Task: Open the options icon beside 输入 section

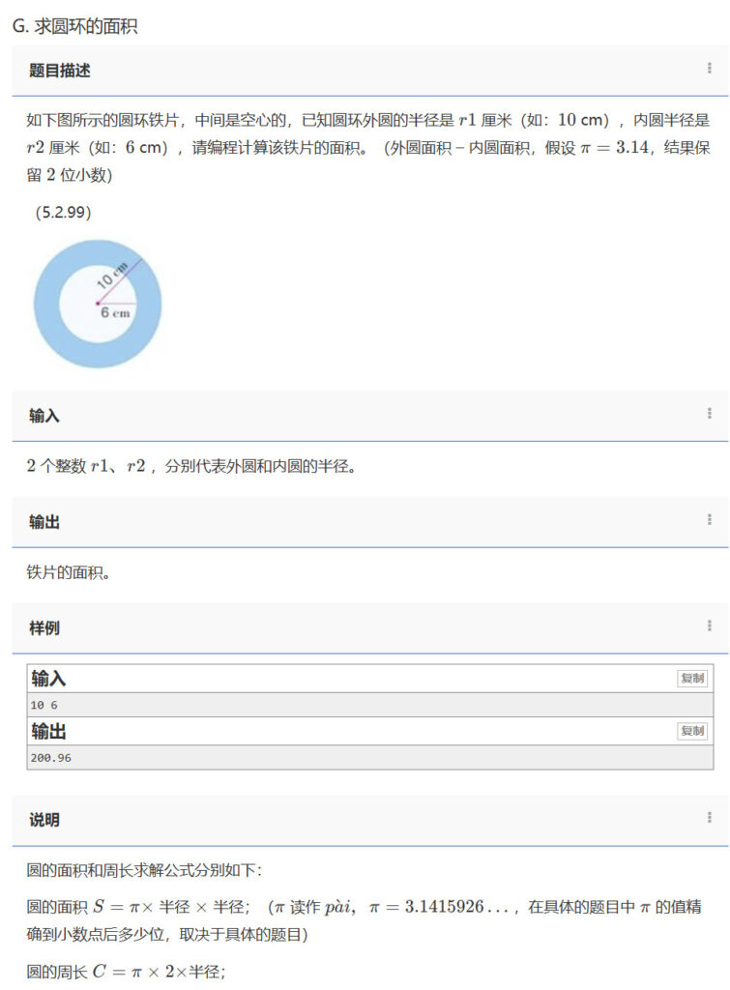Action: 710,414
